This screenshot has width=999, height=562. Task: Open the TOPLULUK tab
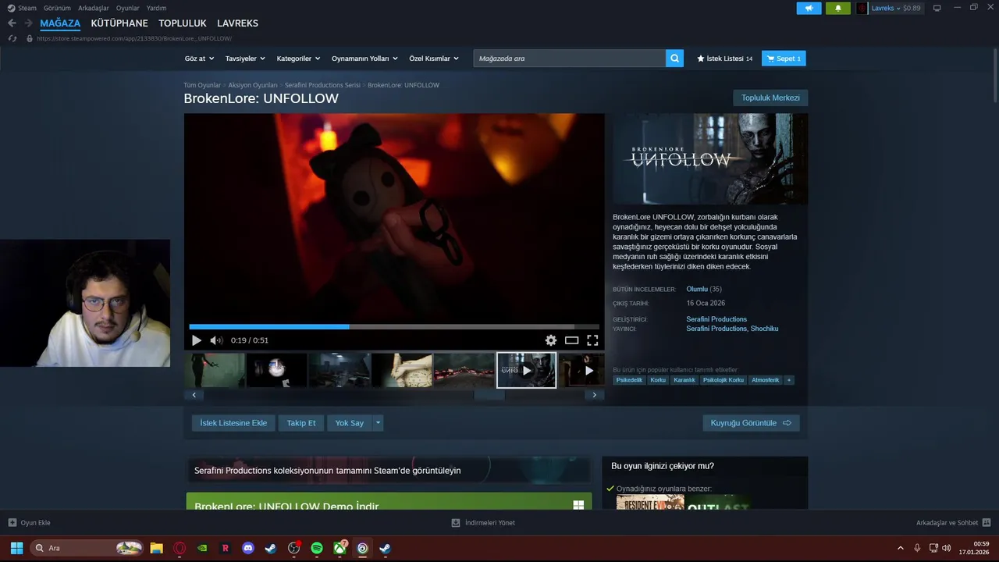(183, 23)
